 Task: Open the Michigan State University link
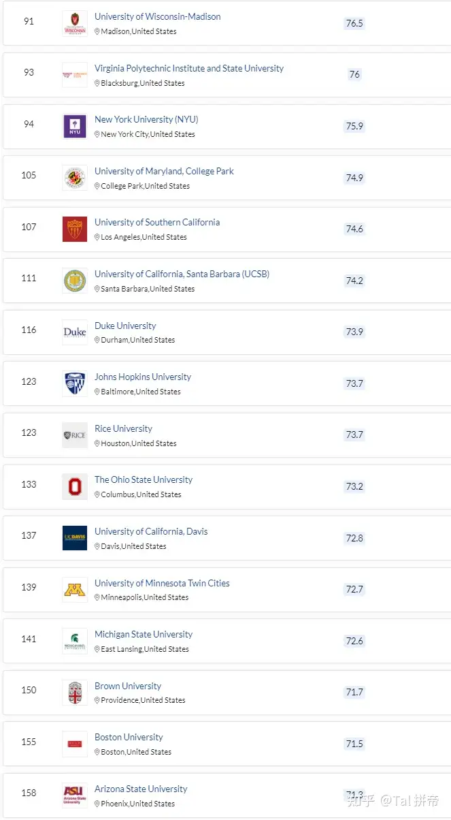(144, 634)
